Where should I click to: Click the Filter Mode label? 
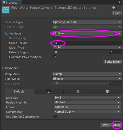12,79
